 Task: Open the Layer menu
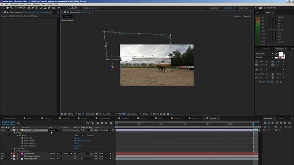(22, 4)
